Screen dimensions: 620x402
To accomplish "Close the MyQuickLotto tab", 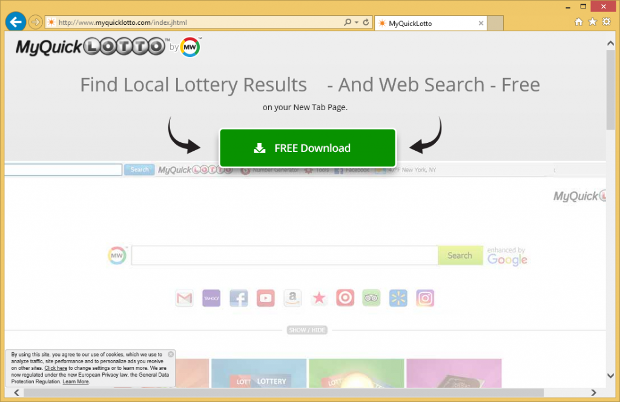I will point(481,24).
